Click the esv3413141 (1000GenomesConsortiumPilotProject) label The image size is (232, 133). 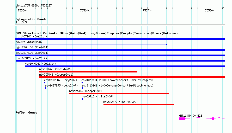click(118, 85)
